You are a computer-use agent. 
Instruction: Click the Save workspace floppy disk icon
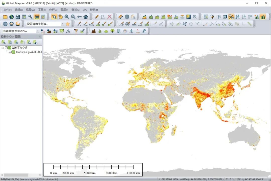tap(18, 17)
